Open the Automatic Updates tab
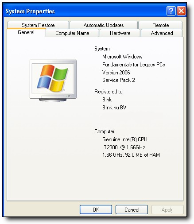Image resolution: width=194 pixels, height=224 pixels. coord(104,25)
